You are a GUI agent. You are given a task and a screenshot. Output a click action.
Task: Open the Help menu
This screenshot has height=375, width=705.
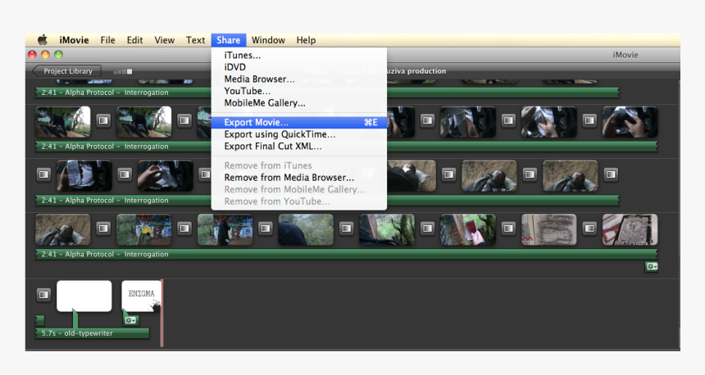(307, 40)
